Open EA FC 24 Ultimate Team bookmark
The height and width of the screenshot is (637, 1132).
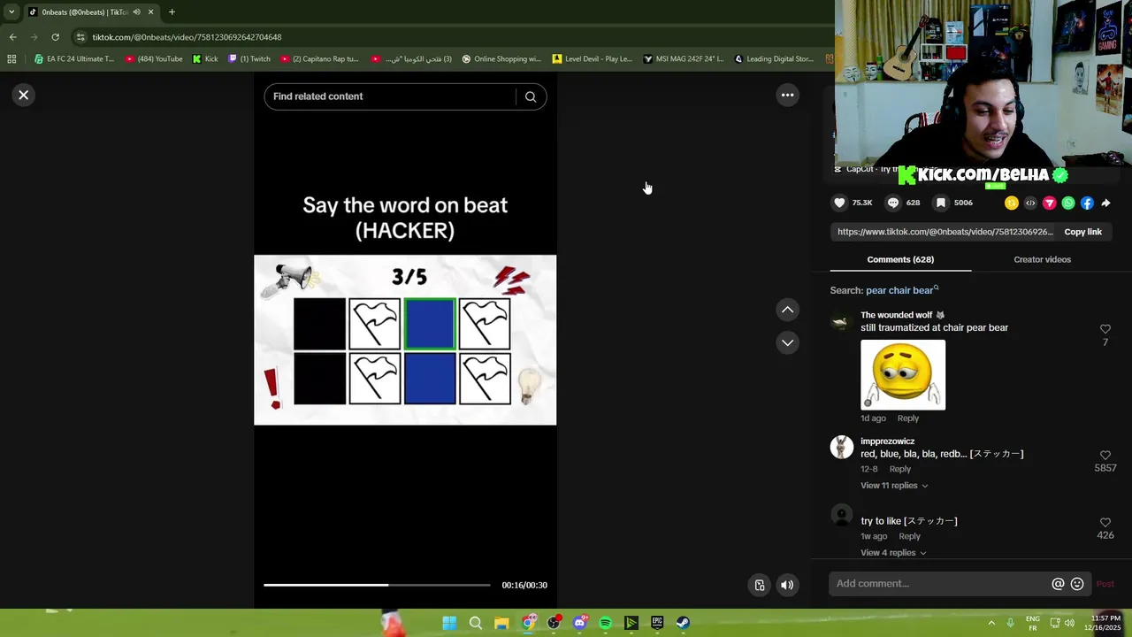tap(74, 59)
